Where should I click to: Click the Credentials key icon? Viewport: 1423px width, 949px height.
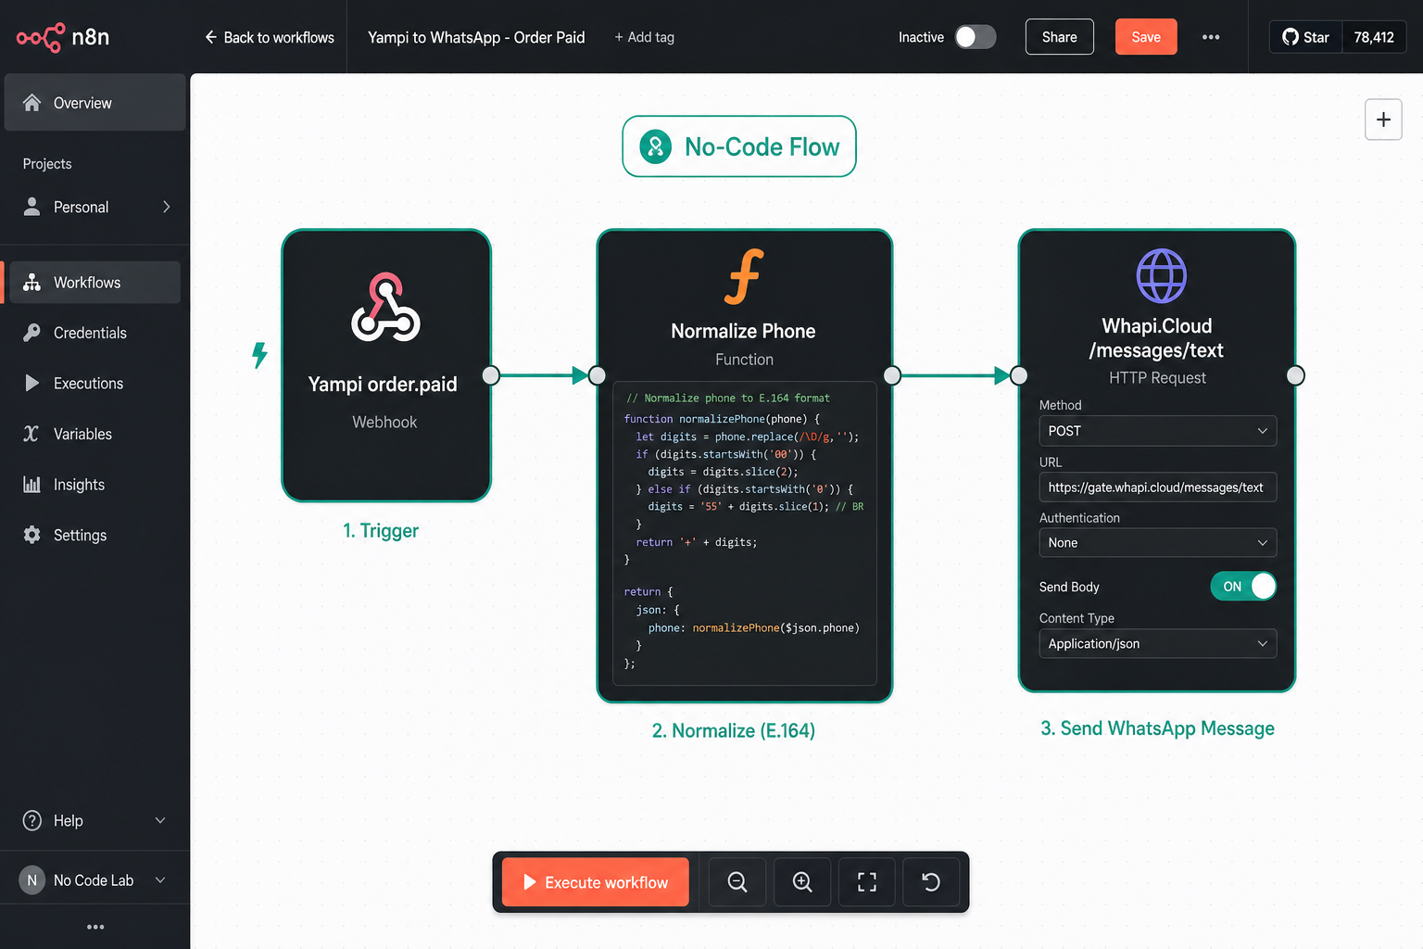coord(31,333)
